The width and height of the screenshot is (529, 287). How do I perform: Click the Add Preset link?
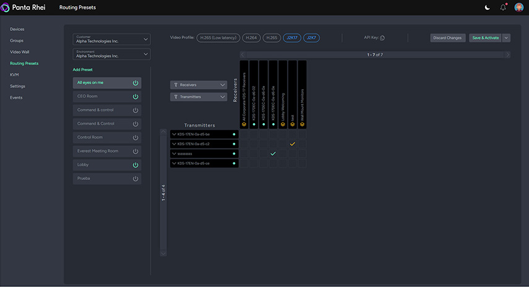[84, 70]
